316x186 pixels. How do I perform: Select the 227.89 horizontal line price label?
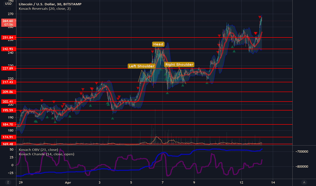(x=8, y=68)
